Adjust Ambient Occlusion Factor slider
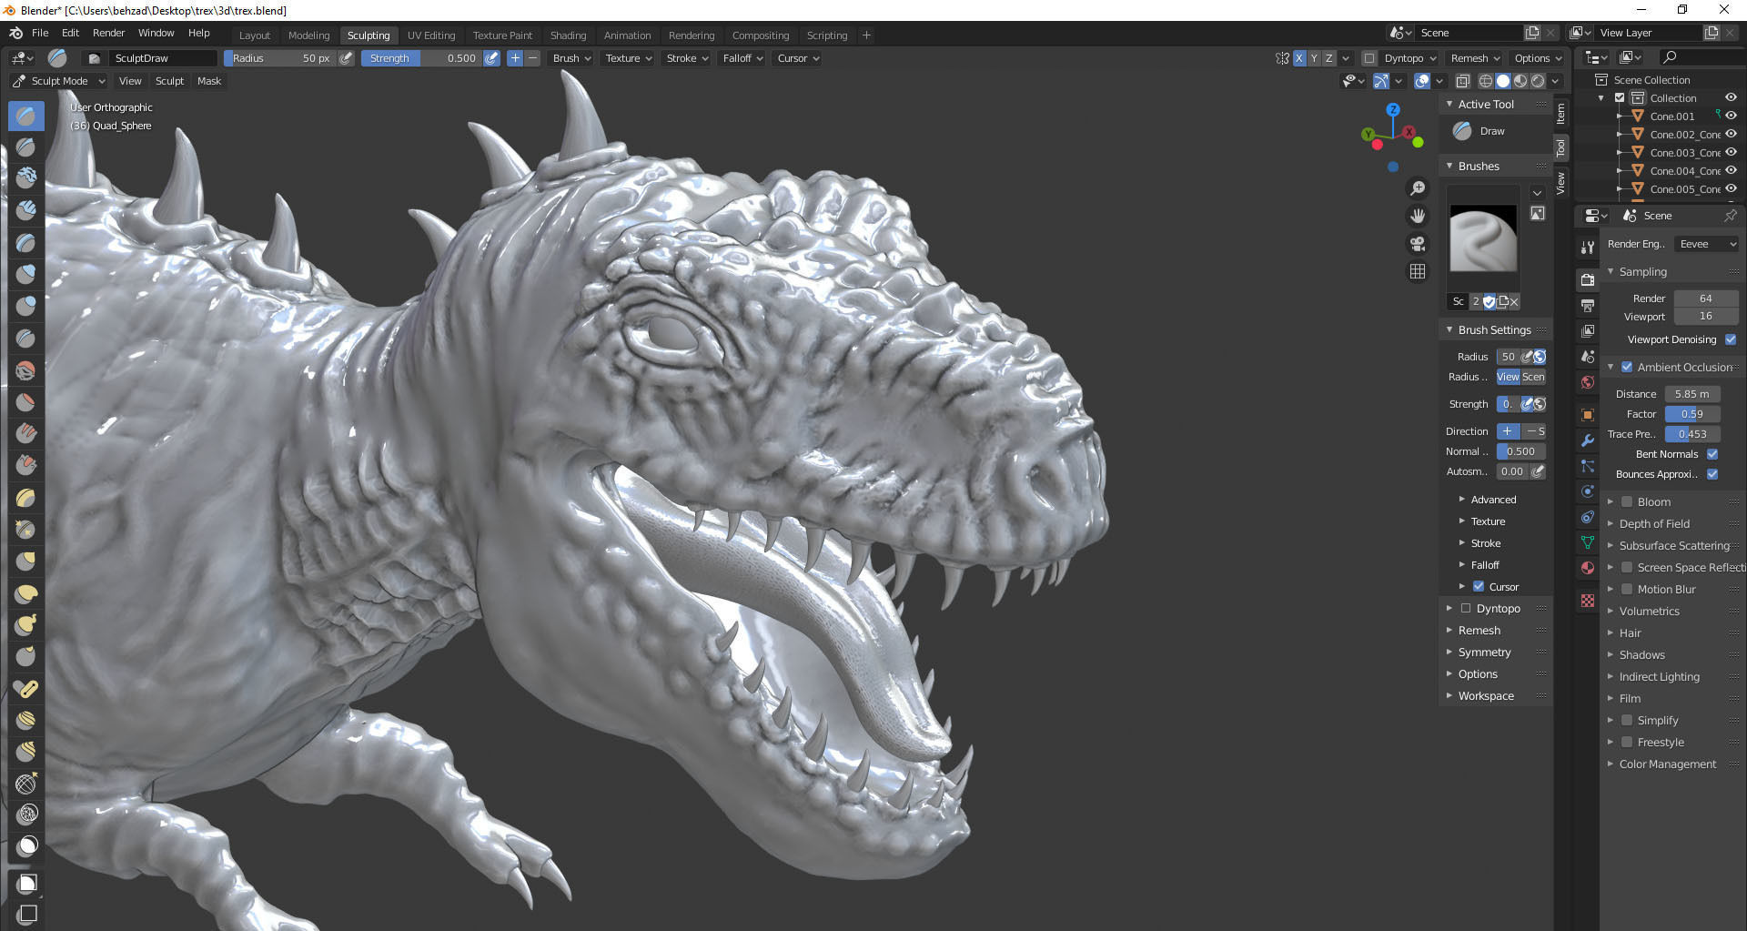Screen dimensions: 1747x931 pos(1692,414)
